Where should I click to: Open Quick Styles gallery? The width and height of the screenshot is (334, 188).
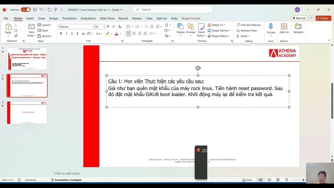click(201, 30)
